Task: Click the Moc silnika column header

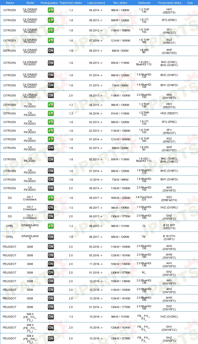Action: click(x=120, y=3)
